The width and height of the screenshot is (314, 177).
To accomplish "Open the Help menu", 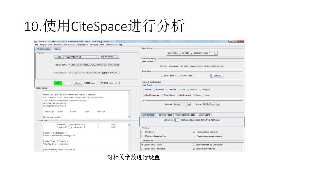I will pos(120,45).
